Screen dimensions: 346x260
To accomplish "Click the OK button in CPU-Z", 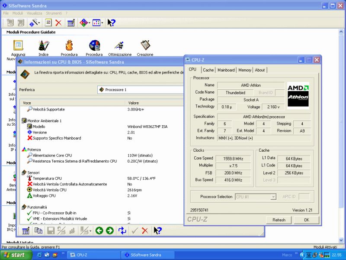I will 307,220.
